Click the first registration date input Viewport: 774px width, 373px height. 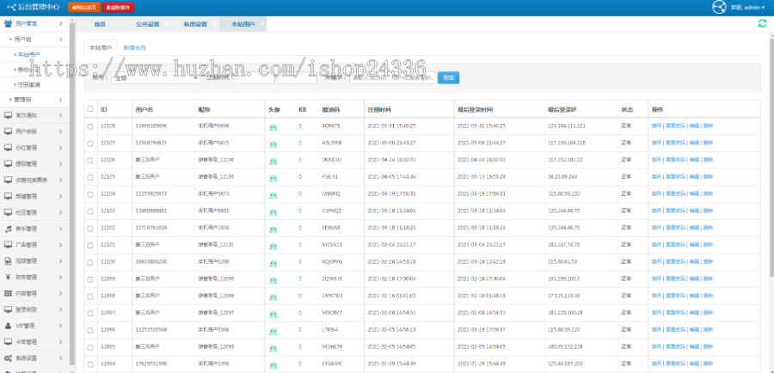[255, 77]
